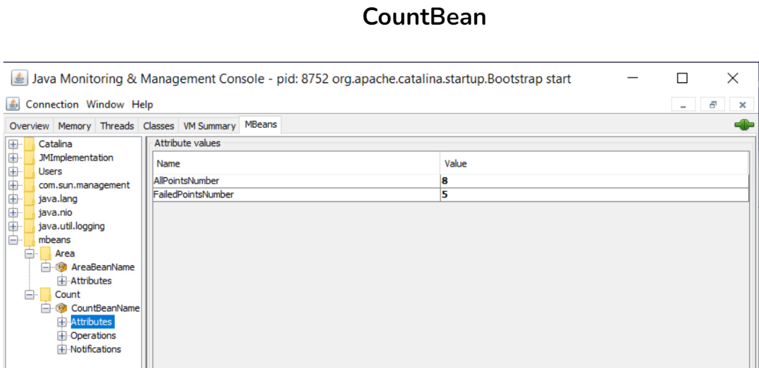The width and height of the screenshot is (759, 368).
Task: Open the Connection menu
Action: tap(52, 104)
